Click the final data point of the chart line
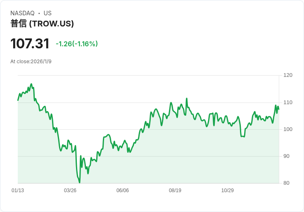 (279, 109)
